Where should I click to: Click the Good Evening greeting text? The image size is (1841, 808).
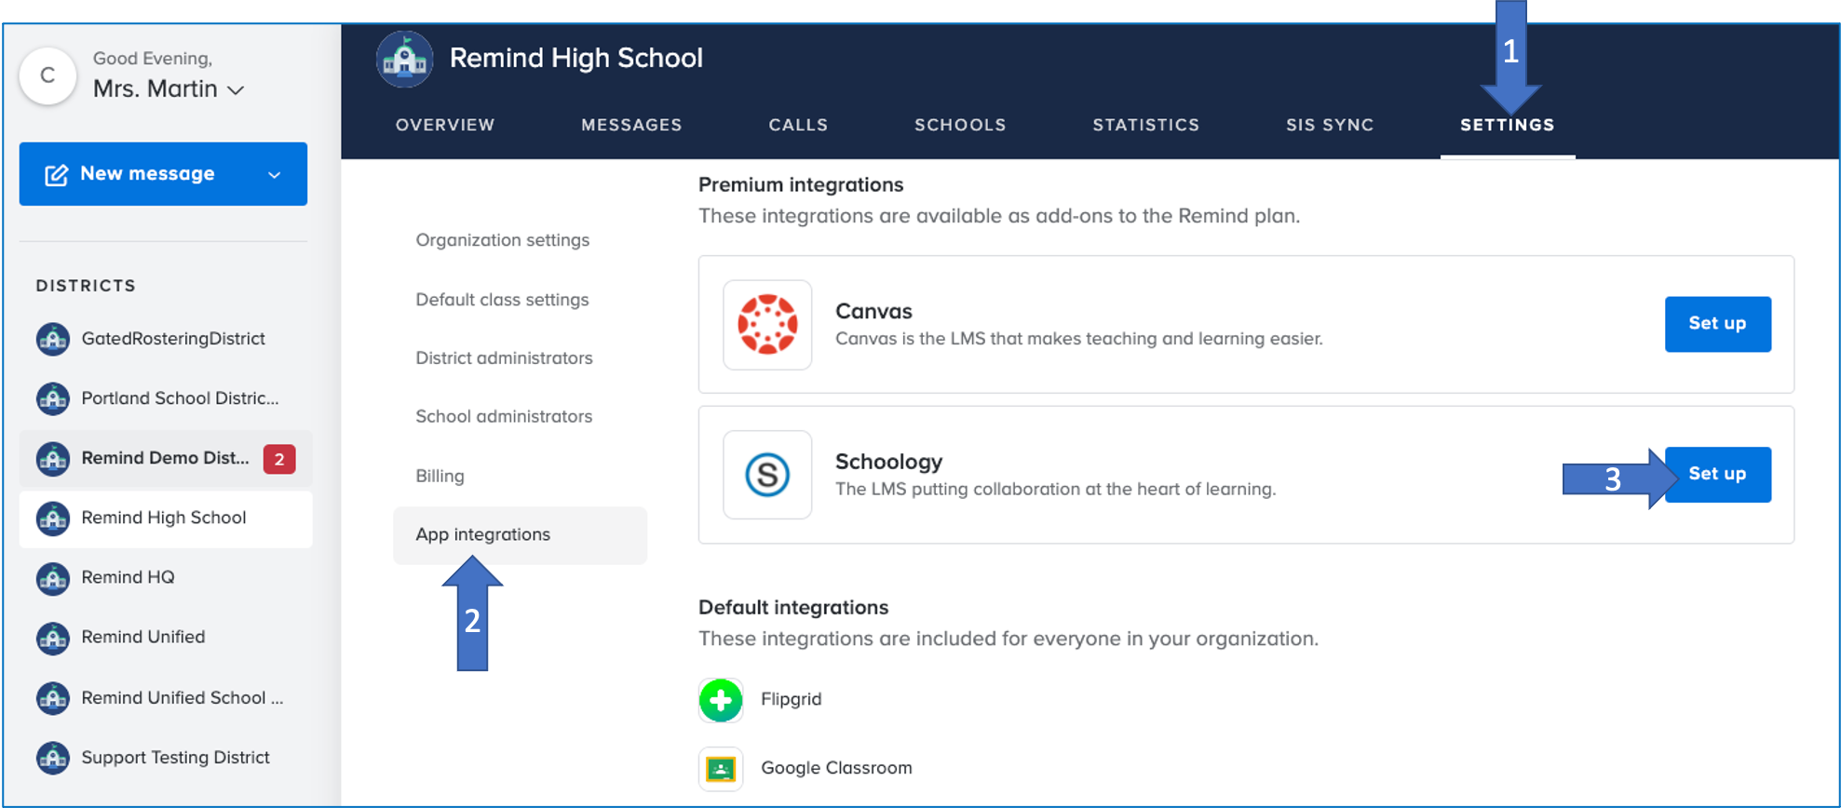pos(153,59)
